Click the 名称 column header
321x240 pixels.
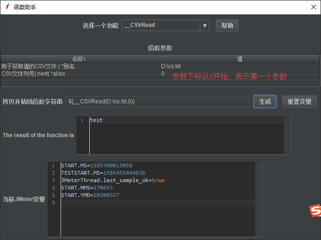(x=80, y=59)
